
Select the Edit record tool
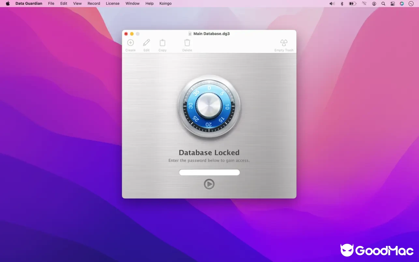pos(146,43)
